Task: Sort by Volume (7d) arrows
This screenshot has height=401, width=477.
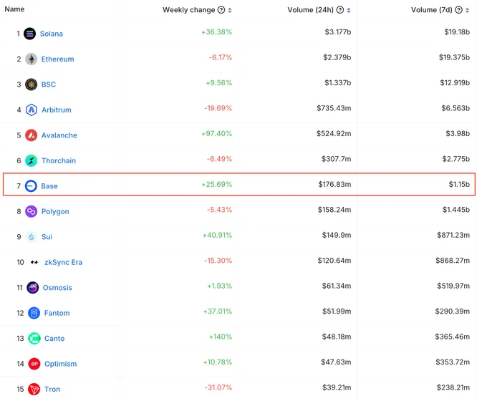Action: click(467, 10)
